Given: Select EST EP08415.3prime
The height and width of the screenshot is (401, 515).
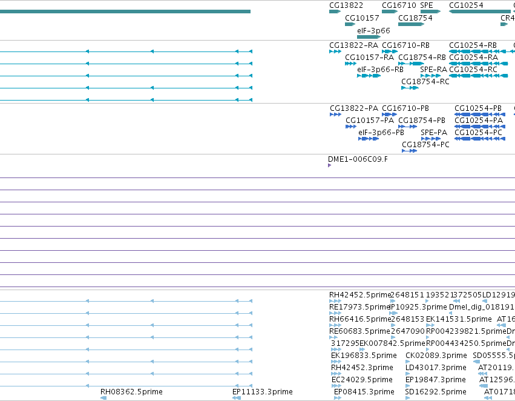Looking at the screenshot, I should click(x=364, y=392).
